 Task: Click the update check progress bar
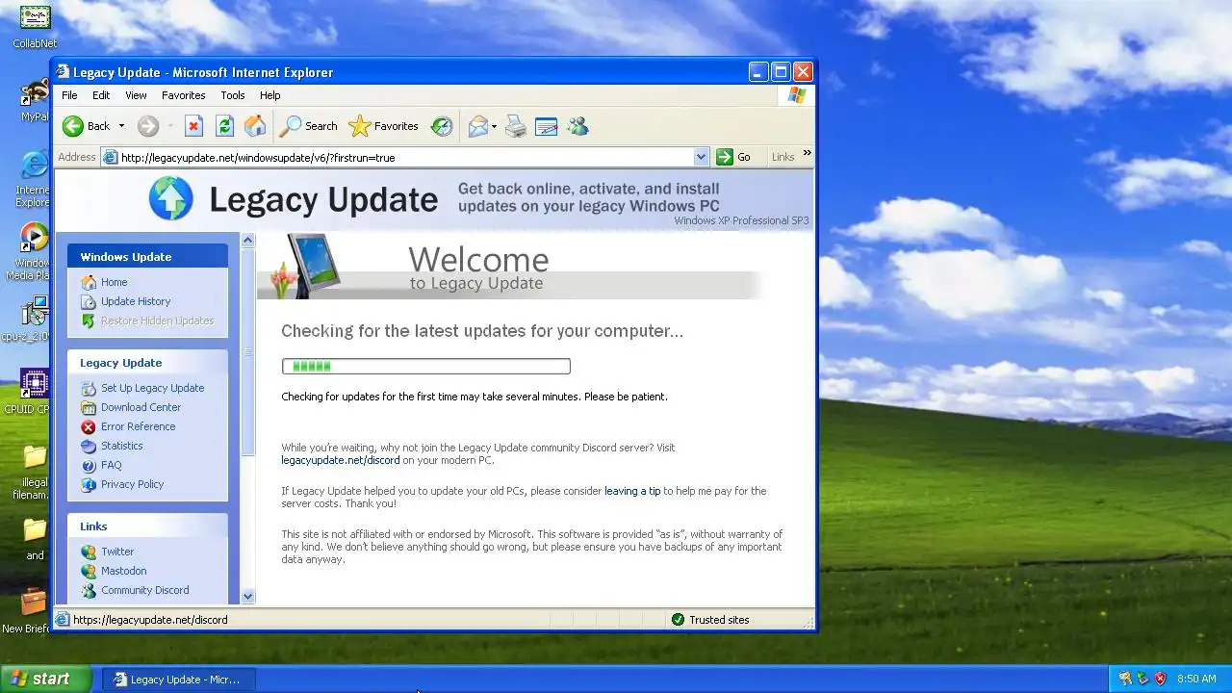[x=426, y=366]
